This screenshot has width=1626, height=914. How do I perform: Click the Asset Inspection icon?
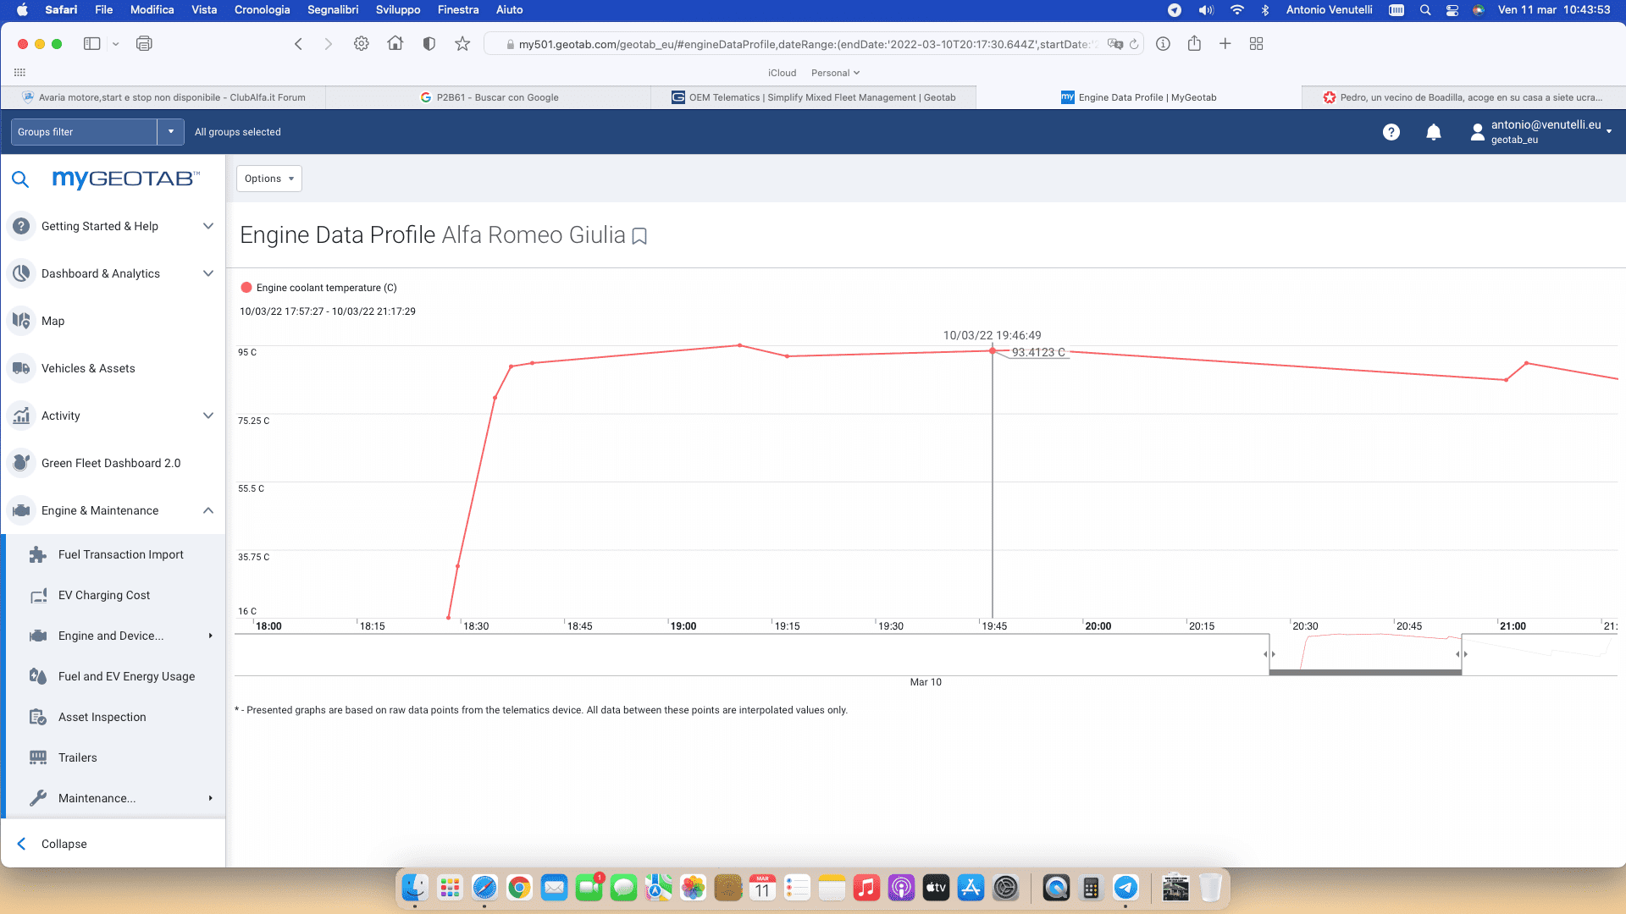click(38, 717)
